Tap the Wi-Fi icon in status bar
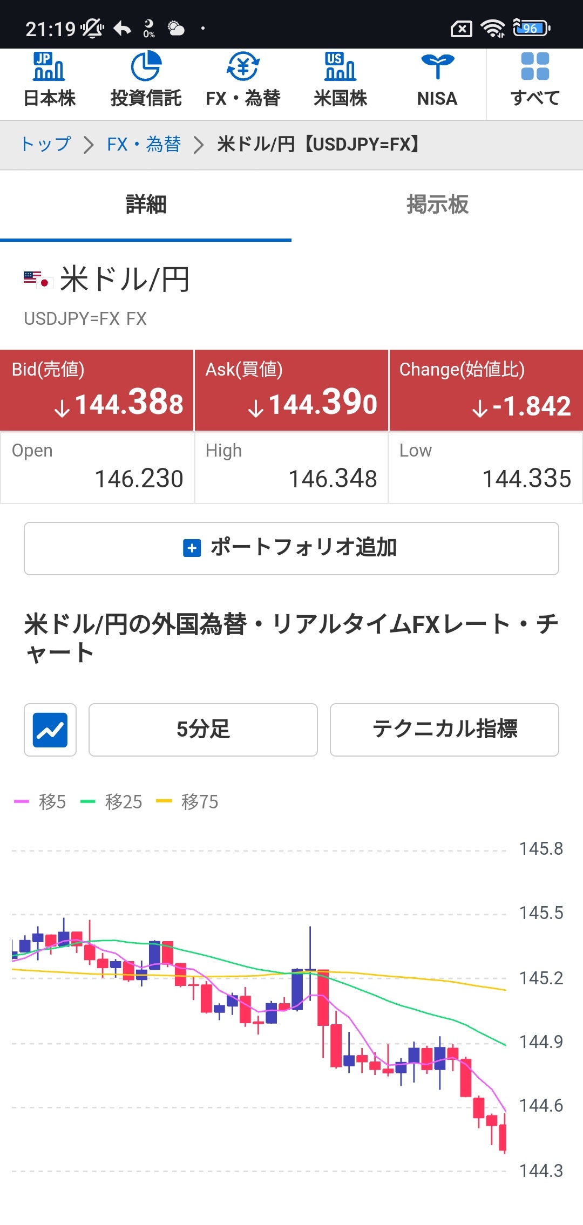The height and width of the screenshot is (1225, 583). pyautogui.click(x=493, y=28)
